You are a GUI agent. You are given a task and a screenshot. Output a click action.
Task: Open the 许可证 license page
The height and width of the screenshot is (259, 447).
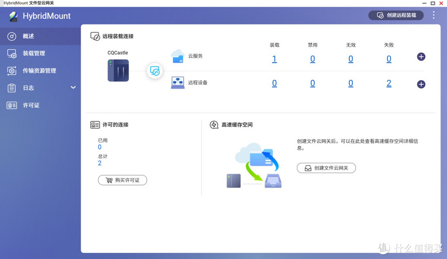(x=40, y=105)
